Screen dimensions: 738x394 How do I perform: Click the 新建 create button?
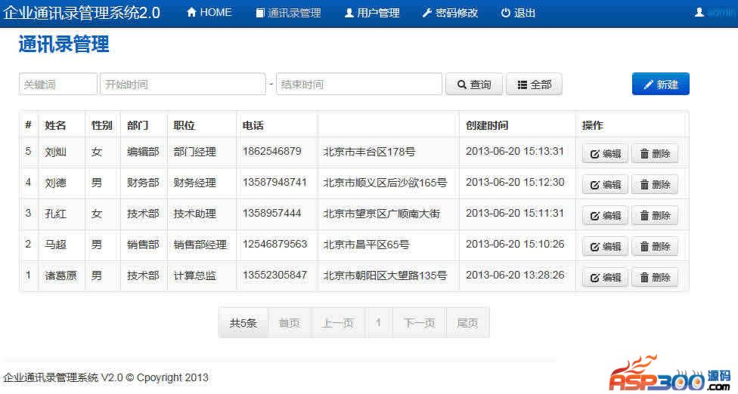point(661,84)
